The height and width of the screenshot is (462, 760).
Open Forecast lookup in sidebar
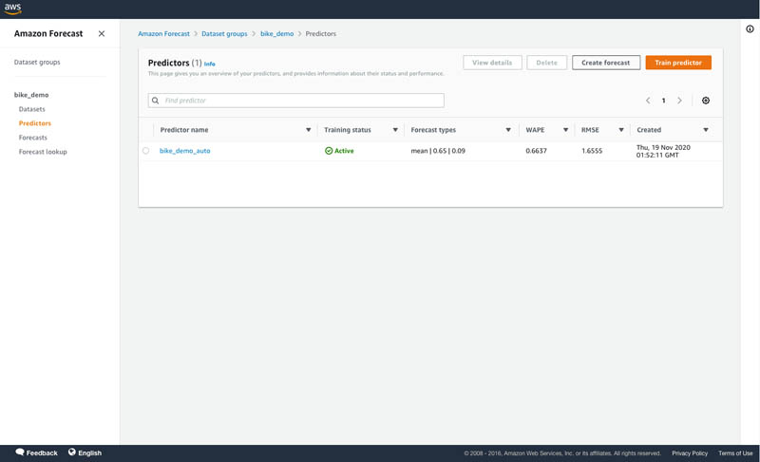pos(43,152)
